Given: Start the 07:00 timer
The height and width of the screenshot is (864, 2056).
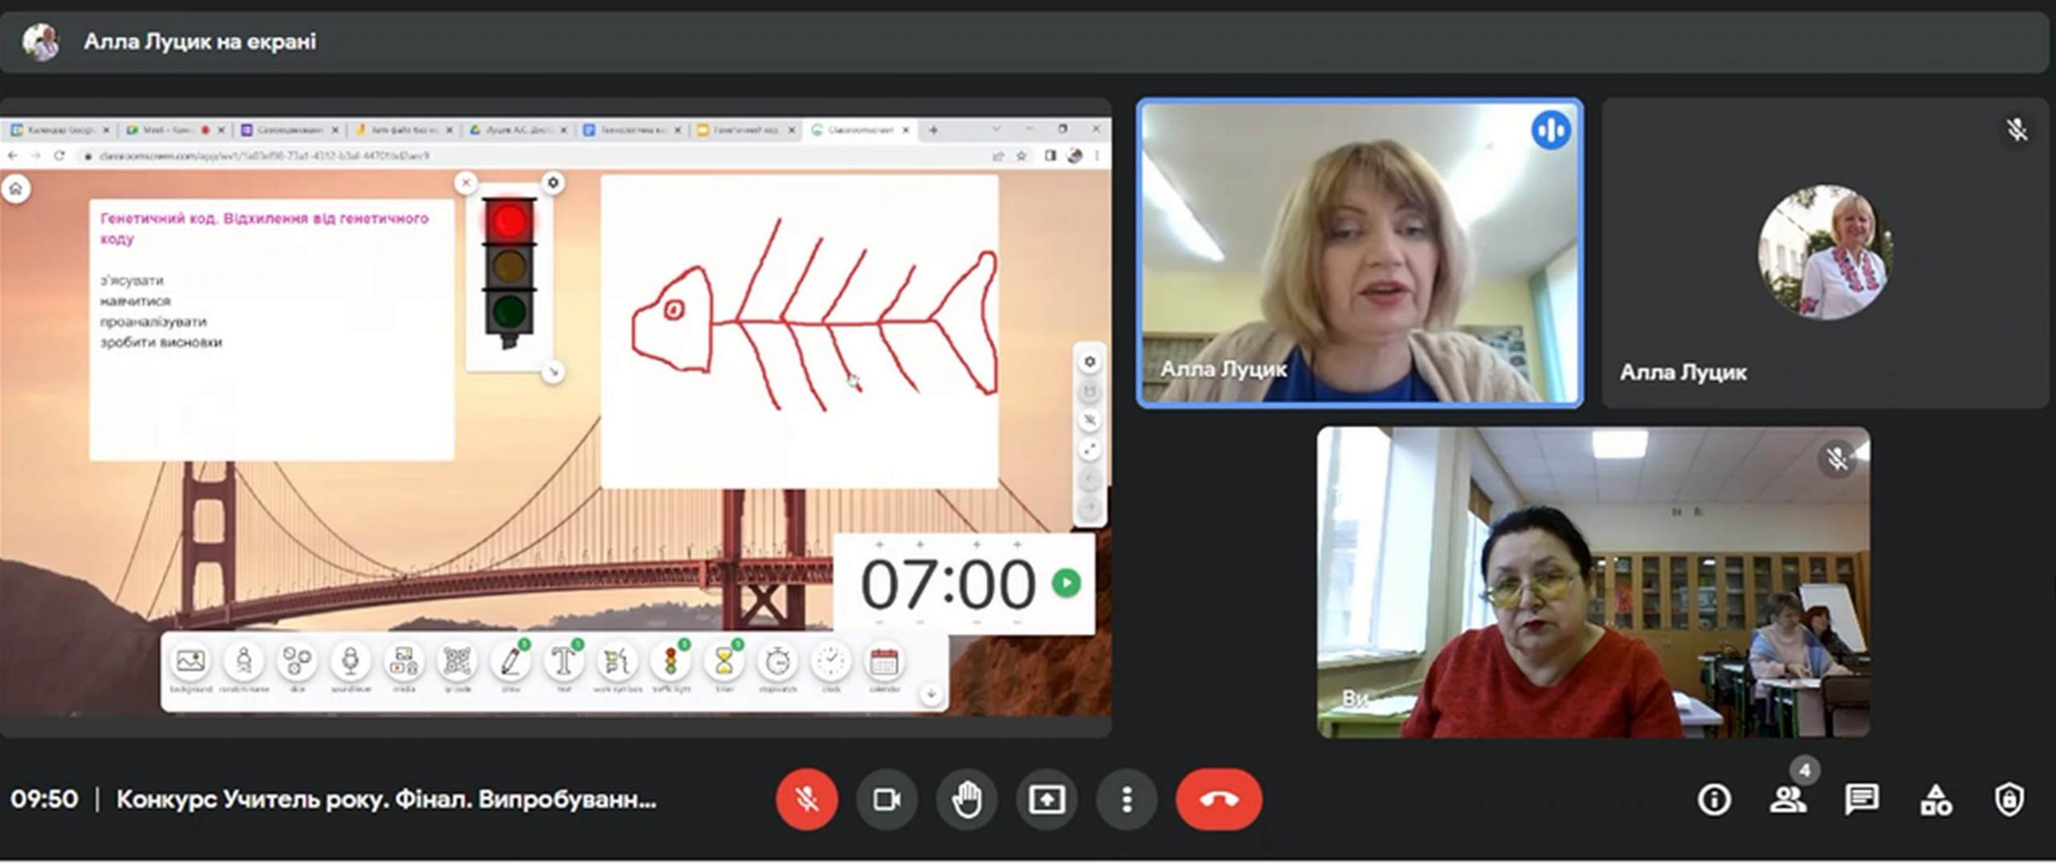Looking at the screenshot, I should [x=1066, y=583].
